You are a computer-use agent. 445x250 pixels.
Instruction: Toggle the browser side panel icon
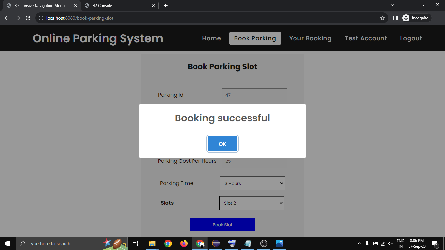point(395,18)
